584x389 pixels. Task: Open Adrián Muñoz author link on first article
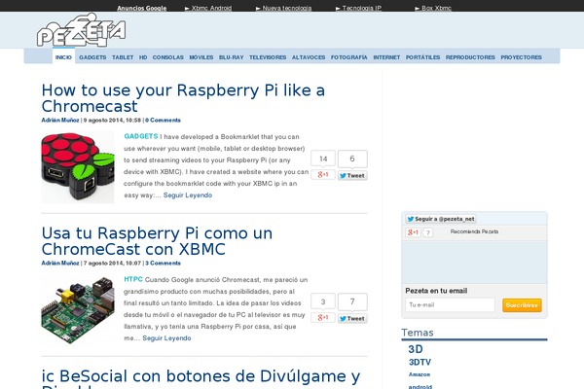point(60,121)
